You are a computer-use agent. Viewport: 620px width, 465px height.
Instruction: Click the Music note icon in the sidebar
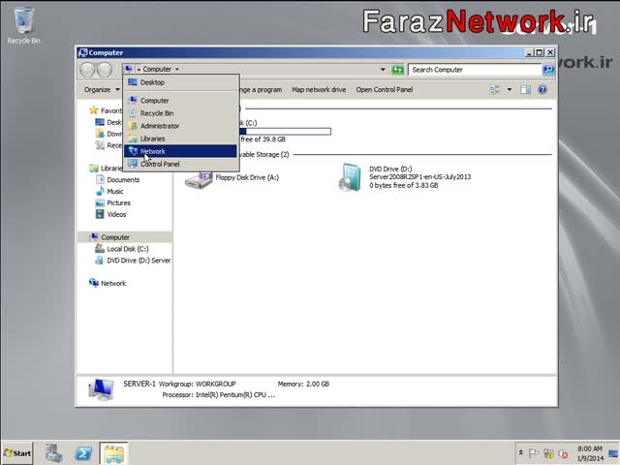click(100, 191)
